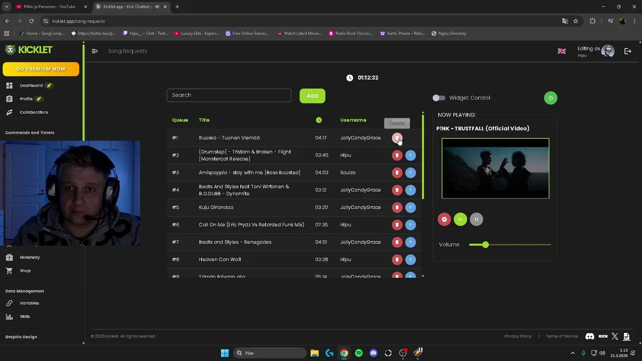Viewport: 642px width, 361px height.
Task: Open the Kick link in footer
Action: (x=603, y=336)
